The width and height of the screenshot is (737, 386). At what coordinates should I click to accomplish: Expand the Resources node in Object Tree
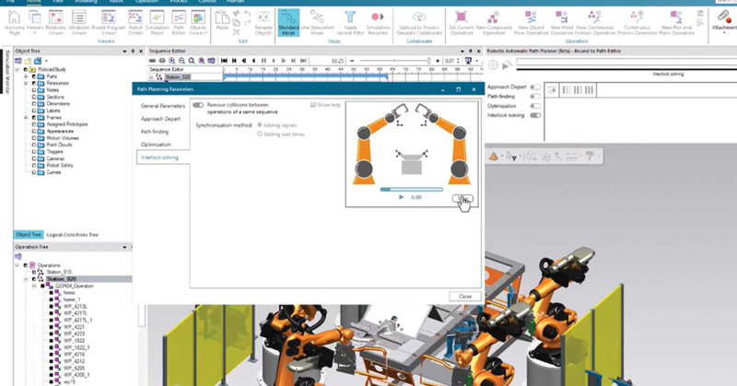(x=26, y=83)
